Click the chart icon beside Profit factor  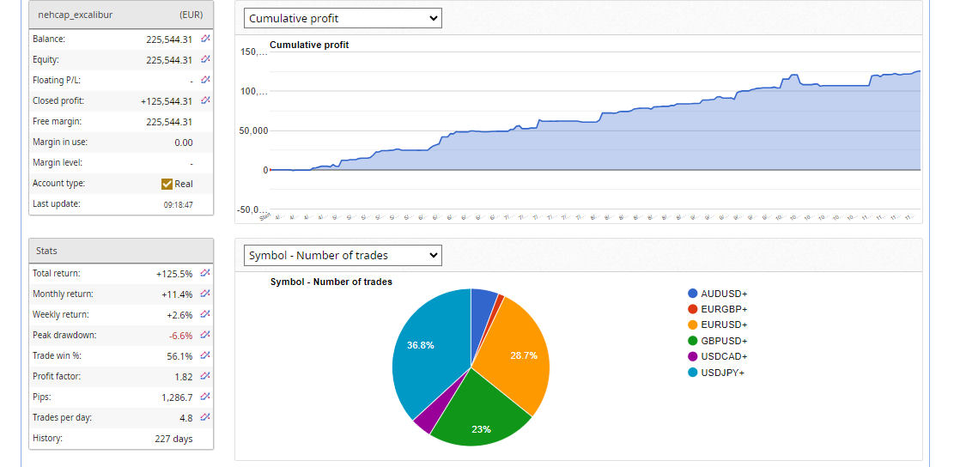205,376
